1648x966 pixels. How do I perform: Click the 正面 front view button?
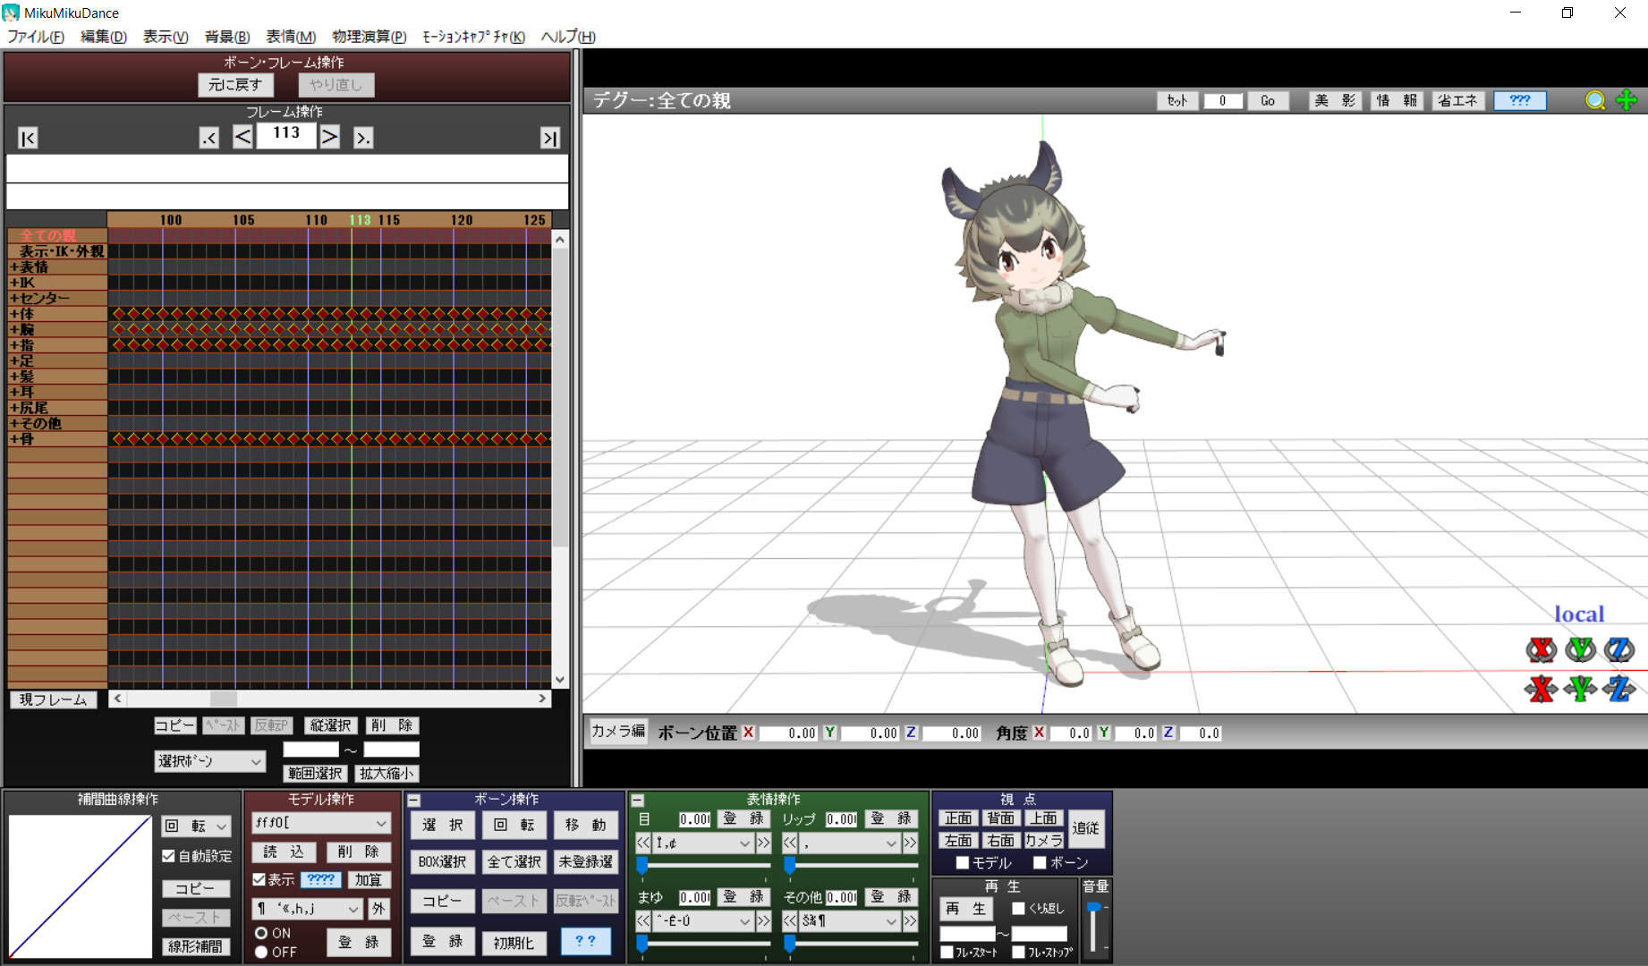pos(958,818)
